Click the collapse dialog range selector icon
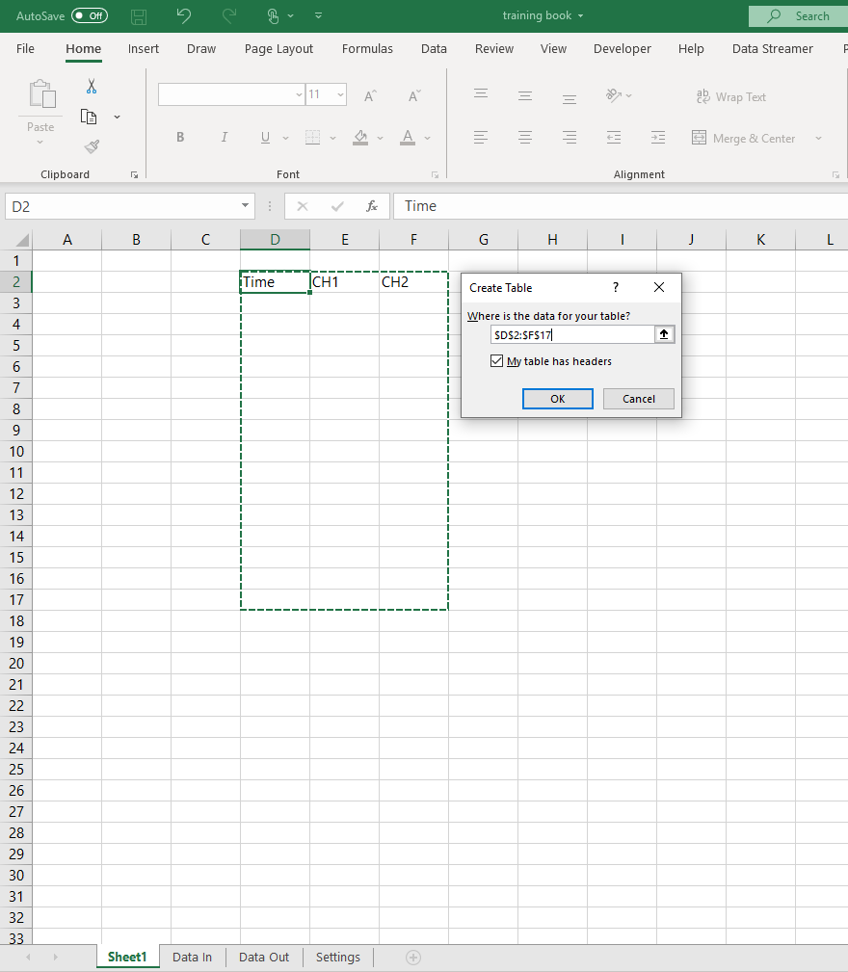Screen dimensions: 848x972 [x=664, y=334]
